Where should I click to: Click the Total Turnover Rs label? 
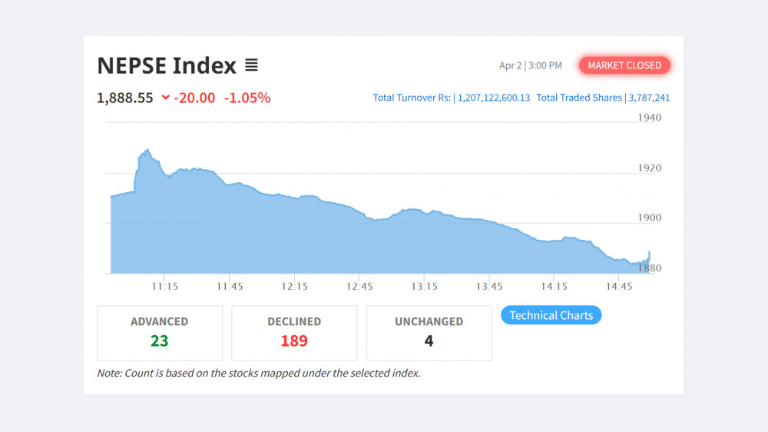tap(412, 98)
